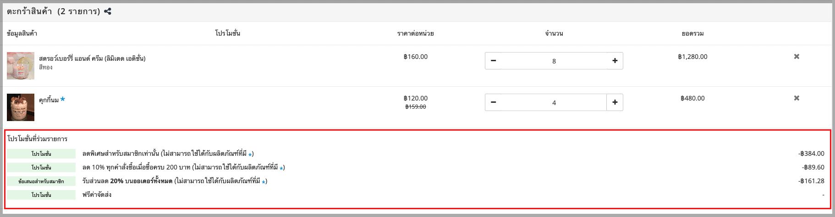Increase strawberry cream candle quantity

[615, 61]
